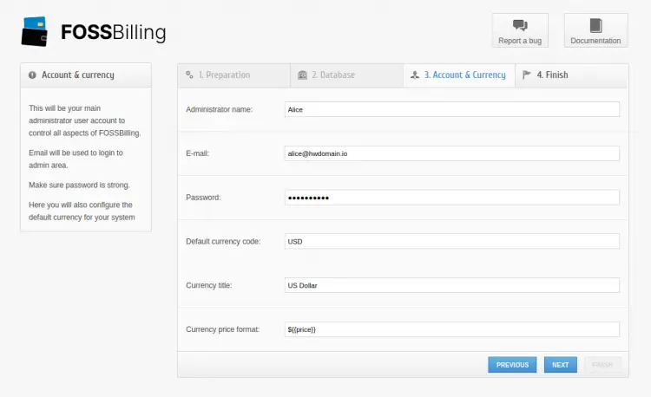
Task: Go to the 4. Finish tab
Action: click(572, 75)
